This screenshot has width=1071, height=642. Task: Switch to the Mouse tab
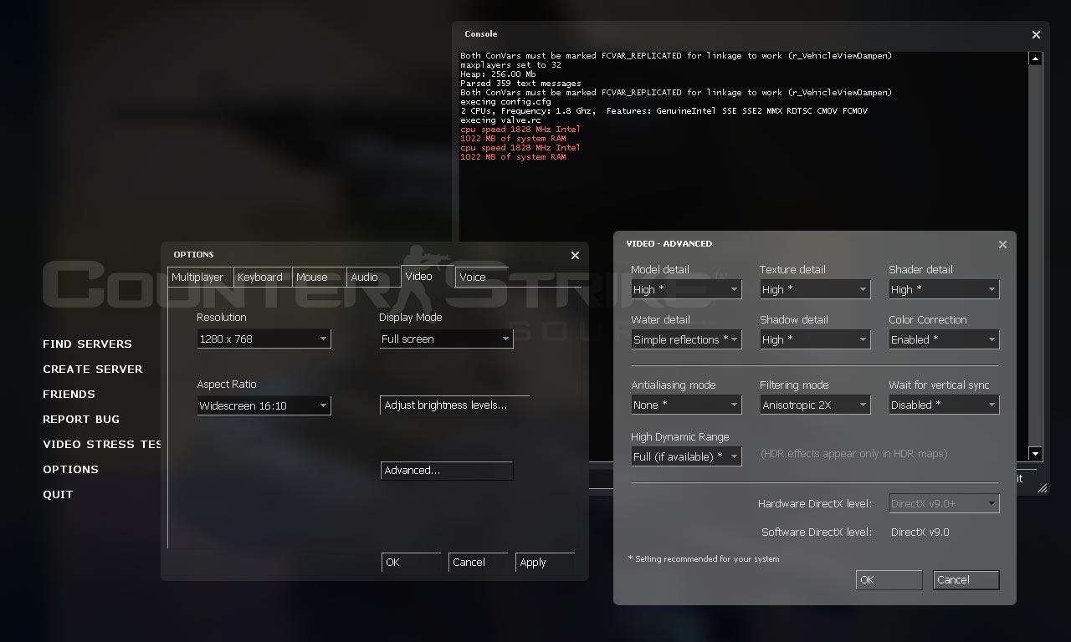coord(318,277)
